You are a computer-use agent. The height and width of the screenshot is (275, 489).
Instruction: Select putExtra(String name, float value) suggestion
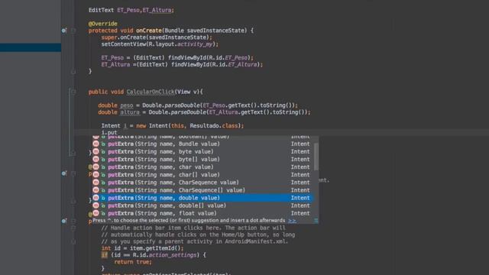(203, 213)
